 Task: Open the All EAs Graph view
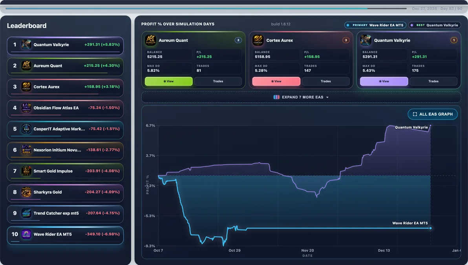click(433, 114)
